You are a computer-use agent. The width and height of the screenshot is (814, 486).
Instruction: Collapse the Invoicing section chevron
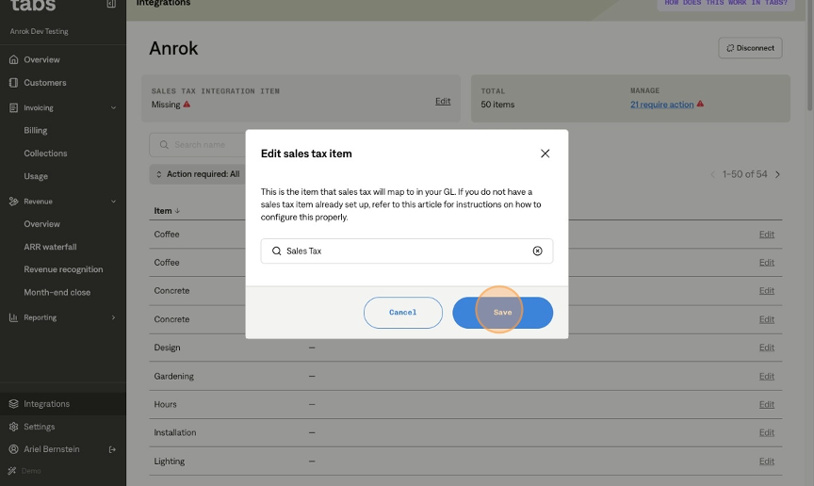[113, 108]
